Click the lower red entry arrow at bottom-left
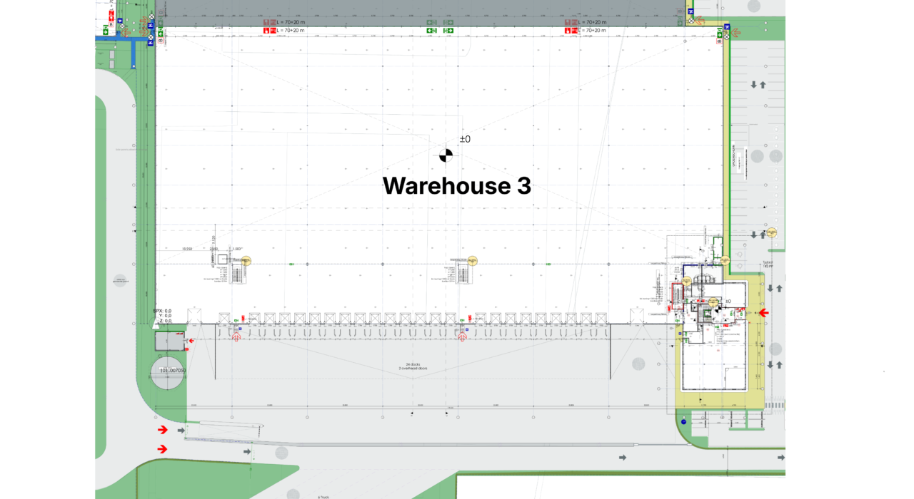The width and height of the screenshot is (914, 499). 163,448
